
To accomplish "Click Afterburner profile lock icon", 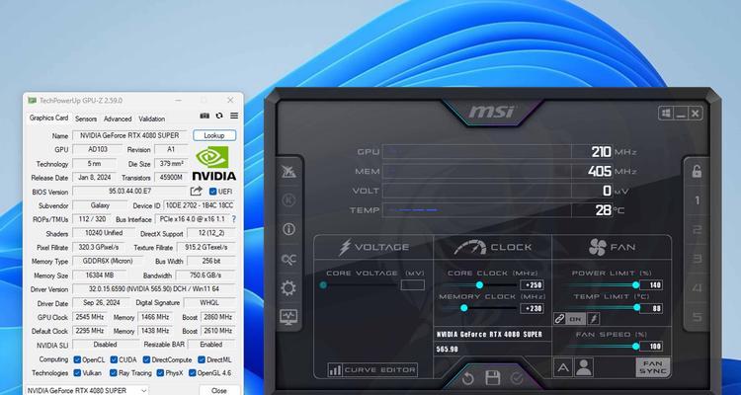I will coord(697,171).
